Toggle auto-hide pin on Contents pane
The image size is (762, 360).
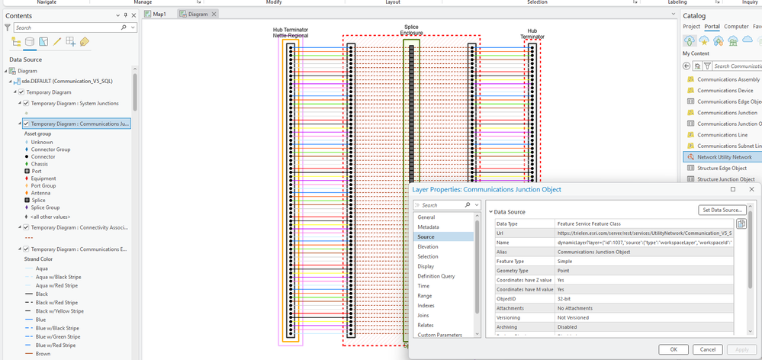coord(126,15)
